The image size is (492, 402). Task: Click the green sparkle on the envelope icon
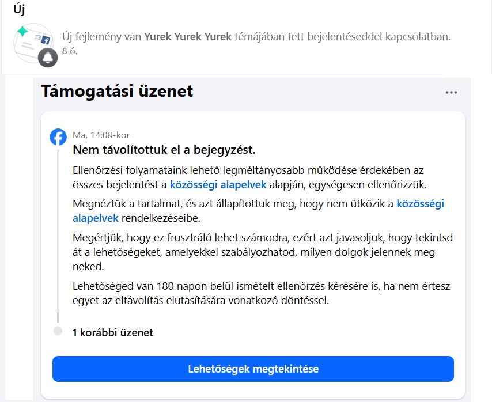(x=22, y=31)
